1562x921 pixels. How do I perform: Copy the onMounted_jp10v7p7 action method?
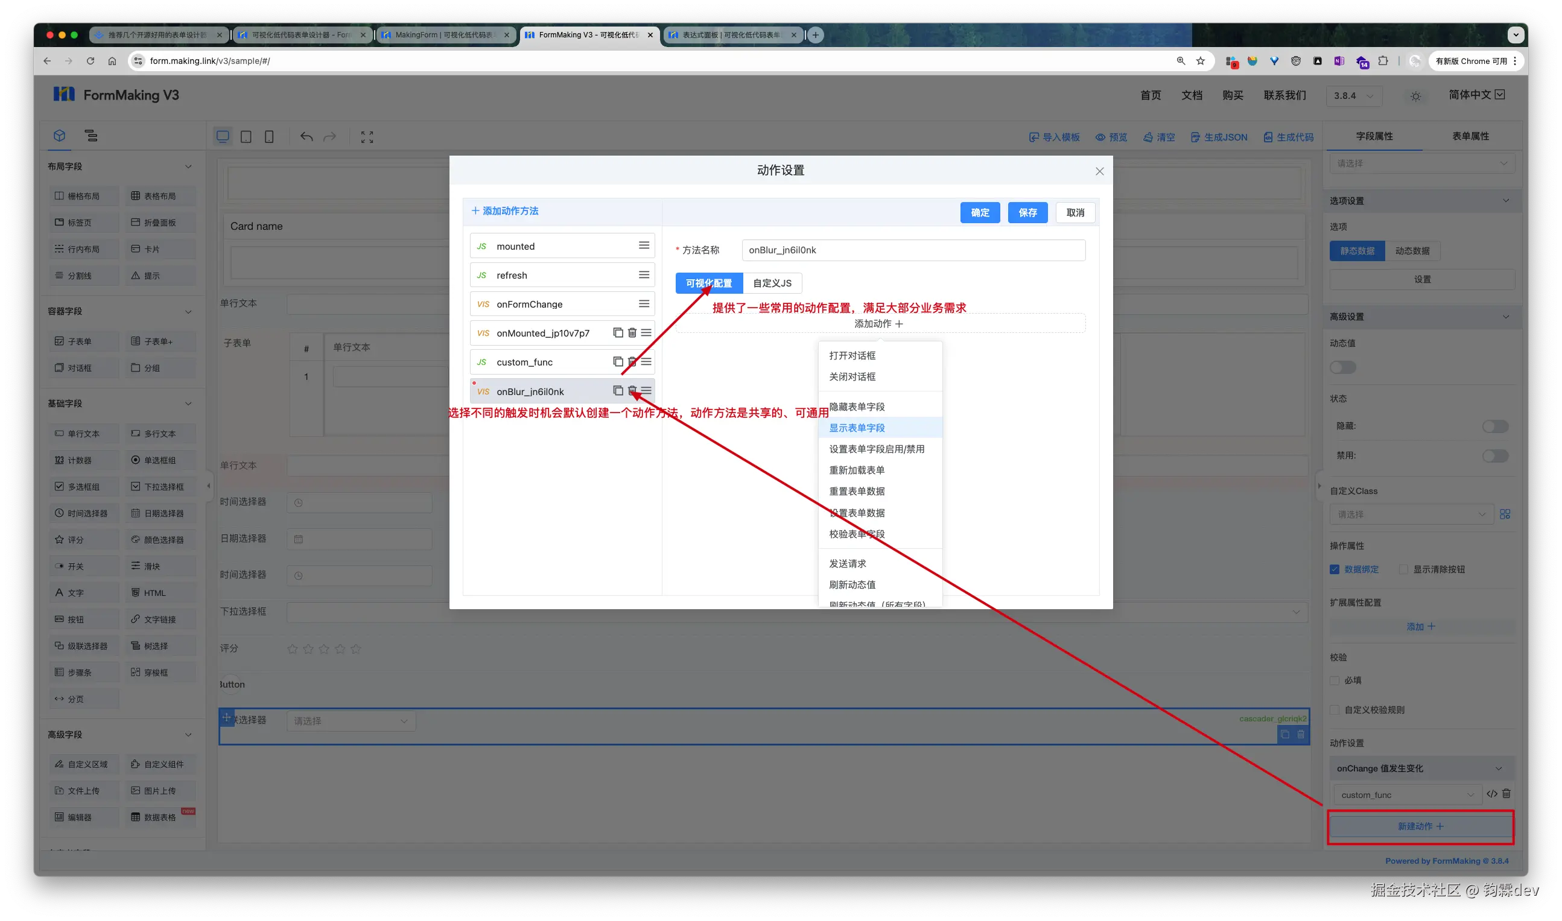[618, 333]
